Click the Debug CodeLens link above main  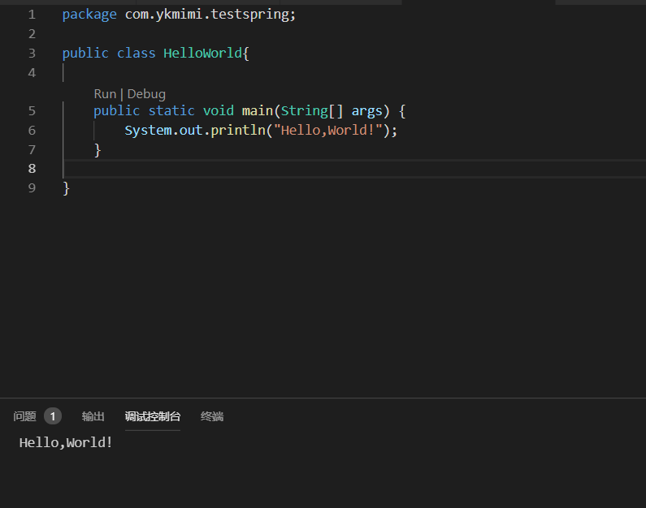(x=146, y=94)
